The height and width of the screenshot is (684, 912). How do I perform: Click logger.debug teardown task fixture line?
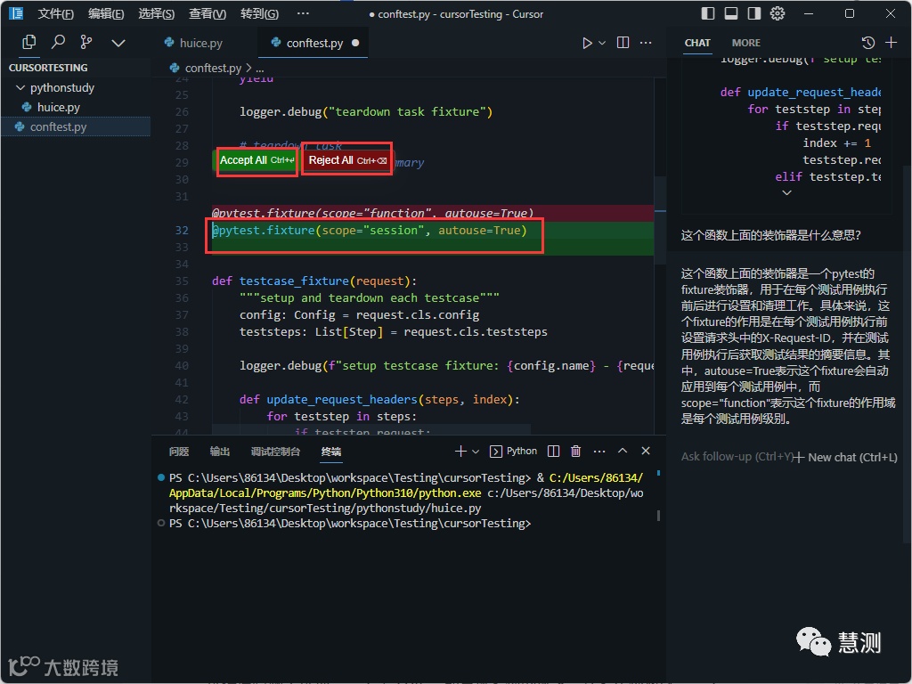pos(366,111)
